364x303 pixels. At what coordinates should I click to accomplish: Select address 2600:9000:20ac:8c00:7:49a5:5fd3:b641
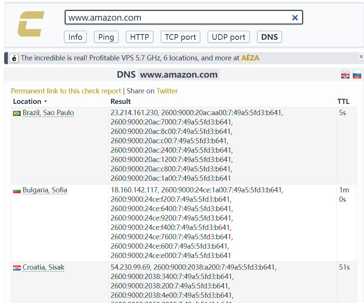tap(171, 131)
